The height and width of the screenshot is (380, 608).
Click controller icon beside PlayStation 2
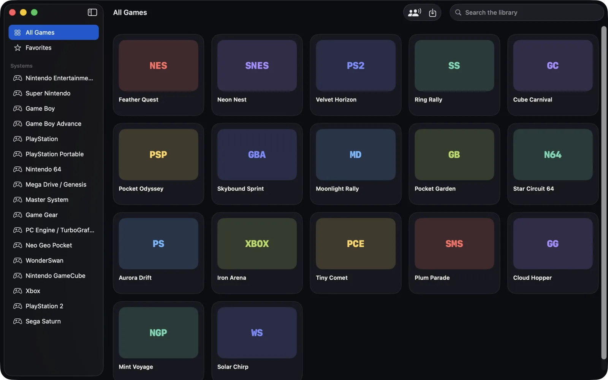click(x=17, y=306)
